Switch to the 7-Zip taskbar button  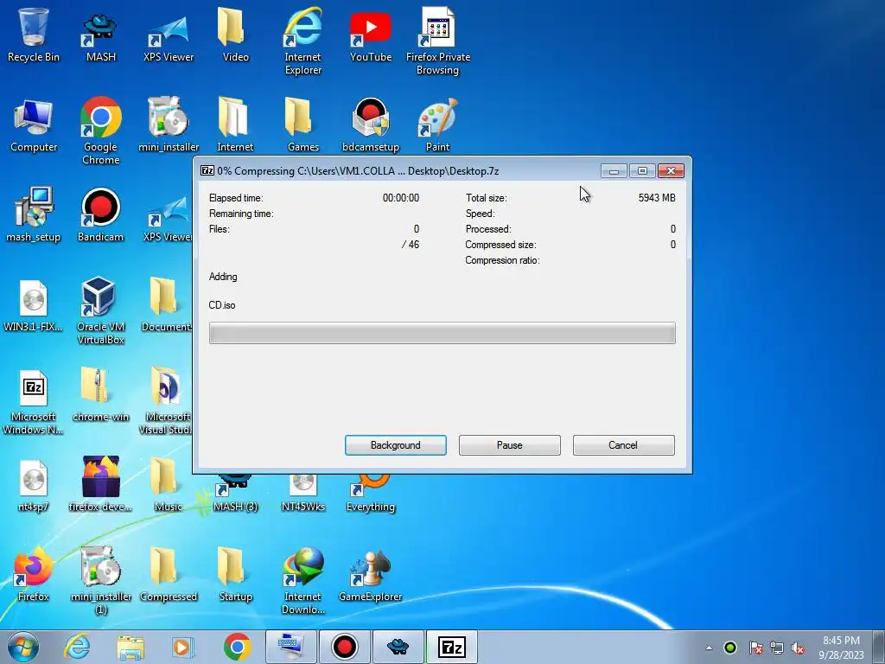pos(451,647)
